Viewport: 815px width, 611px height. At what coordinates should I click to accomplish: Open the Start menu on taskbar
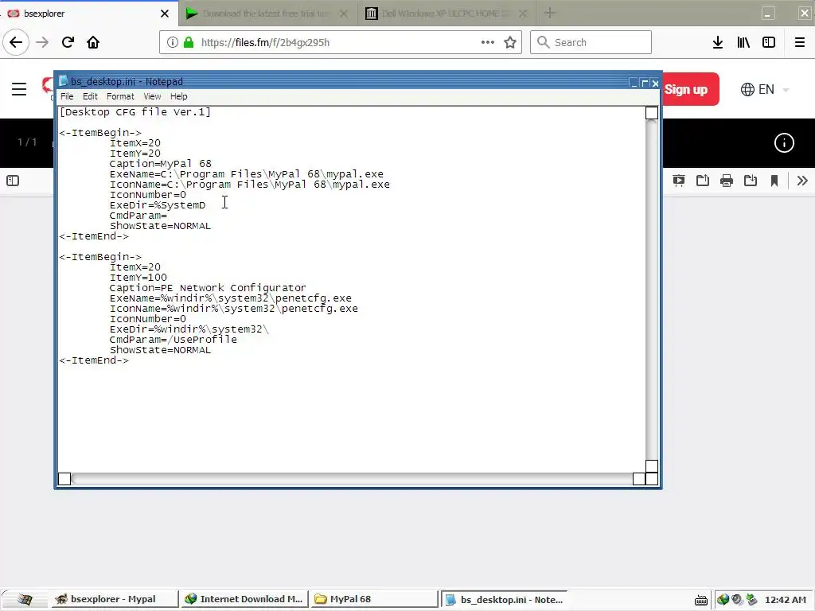point(23,599)
